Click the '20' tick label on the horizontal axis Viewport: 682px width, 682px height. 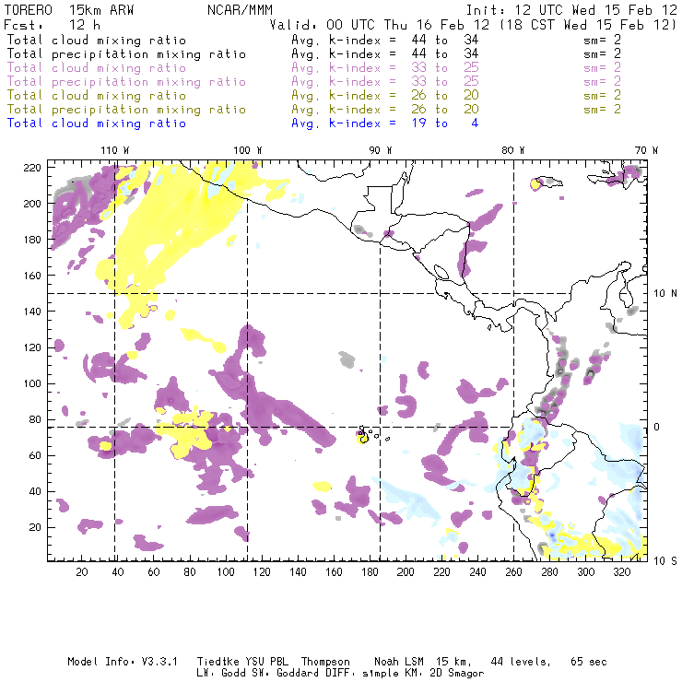(82, 572)
